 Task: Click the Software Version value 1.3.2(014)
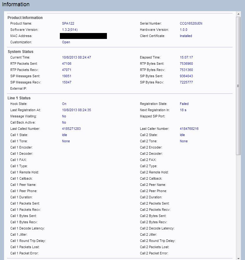(70, 30)
